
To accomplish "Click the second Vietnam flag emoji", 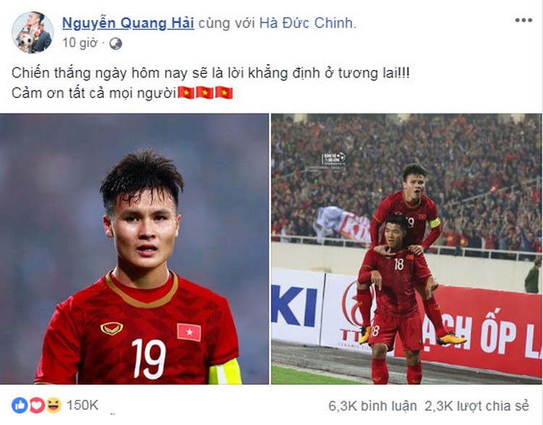I will coord(205,93).
